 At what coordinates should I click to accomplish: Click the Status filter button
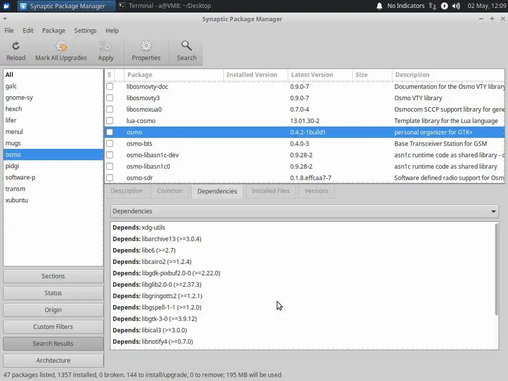pos(53,293)
